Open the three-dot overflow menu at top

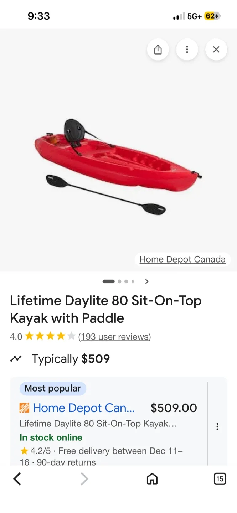pyautogui.click(x=187, y=50)
